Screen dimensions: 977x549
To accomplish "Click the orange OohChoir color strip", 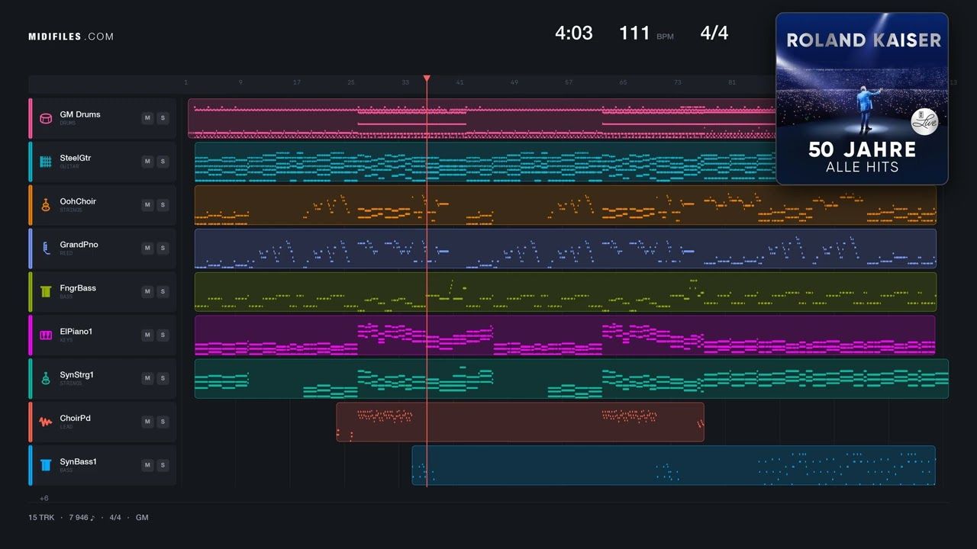I will (x=31, y=205).
